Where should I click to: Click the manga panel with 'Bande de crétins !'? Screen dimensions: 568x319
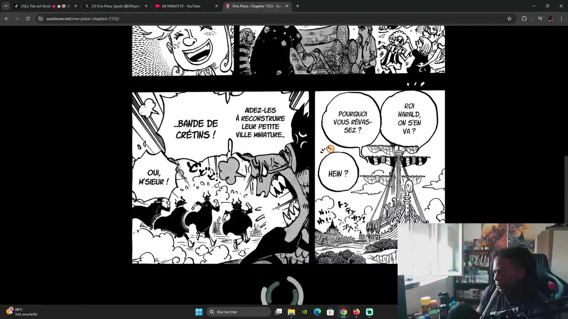221,178
